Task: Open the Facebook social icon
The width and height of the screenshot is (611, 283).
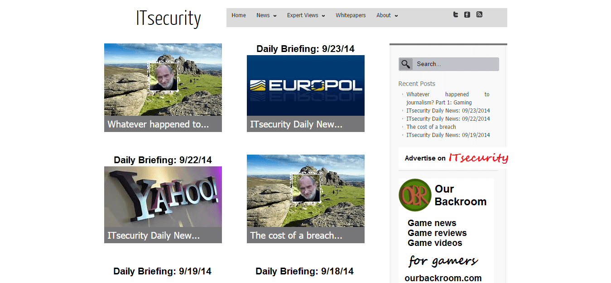Action: [x=467, y=14]
